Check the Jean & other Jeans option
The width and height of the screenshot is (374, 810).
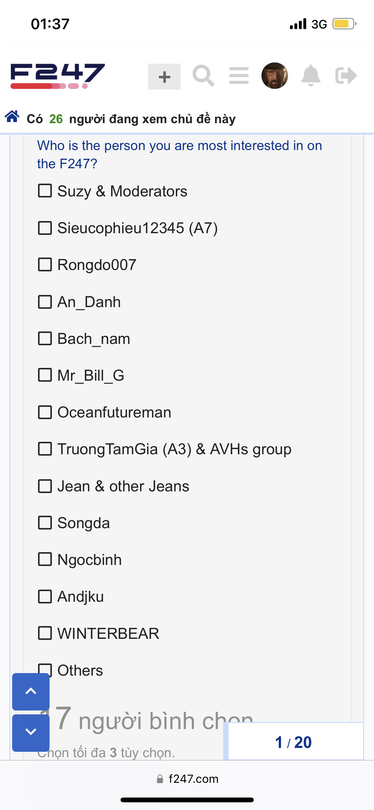45,486
